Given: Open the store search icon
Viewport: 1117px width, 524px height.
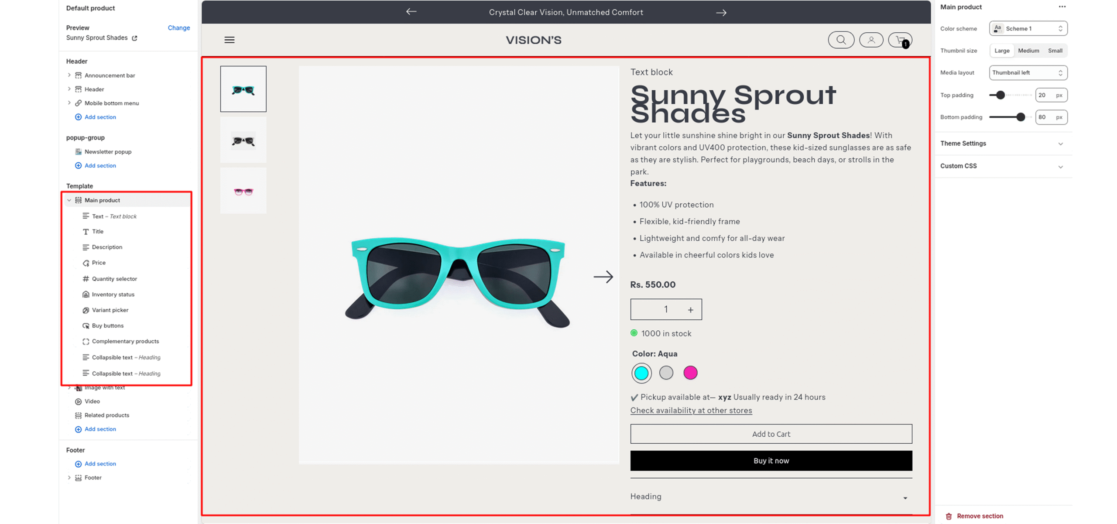Looking at the screenshot, I should [x=840, y=40].
